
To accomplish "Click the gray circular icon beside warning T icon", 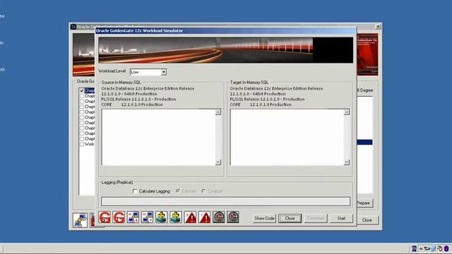I will click(x=218, y=217).
